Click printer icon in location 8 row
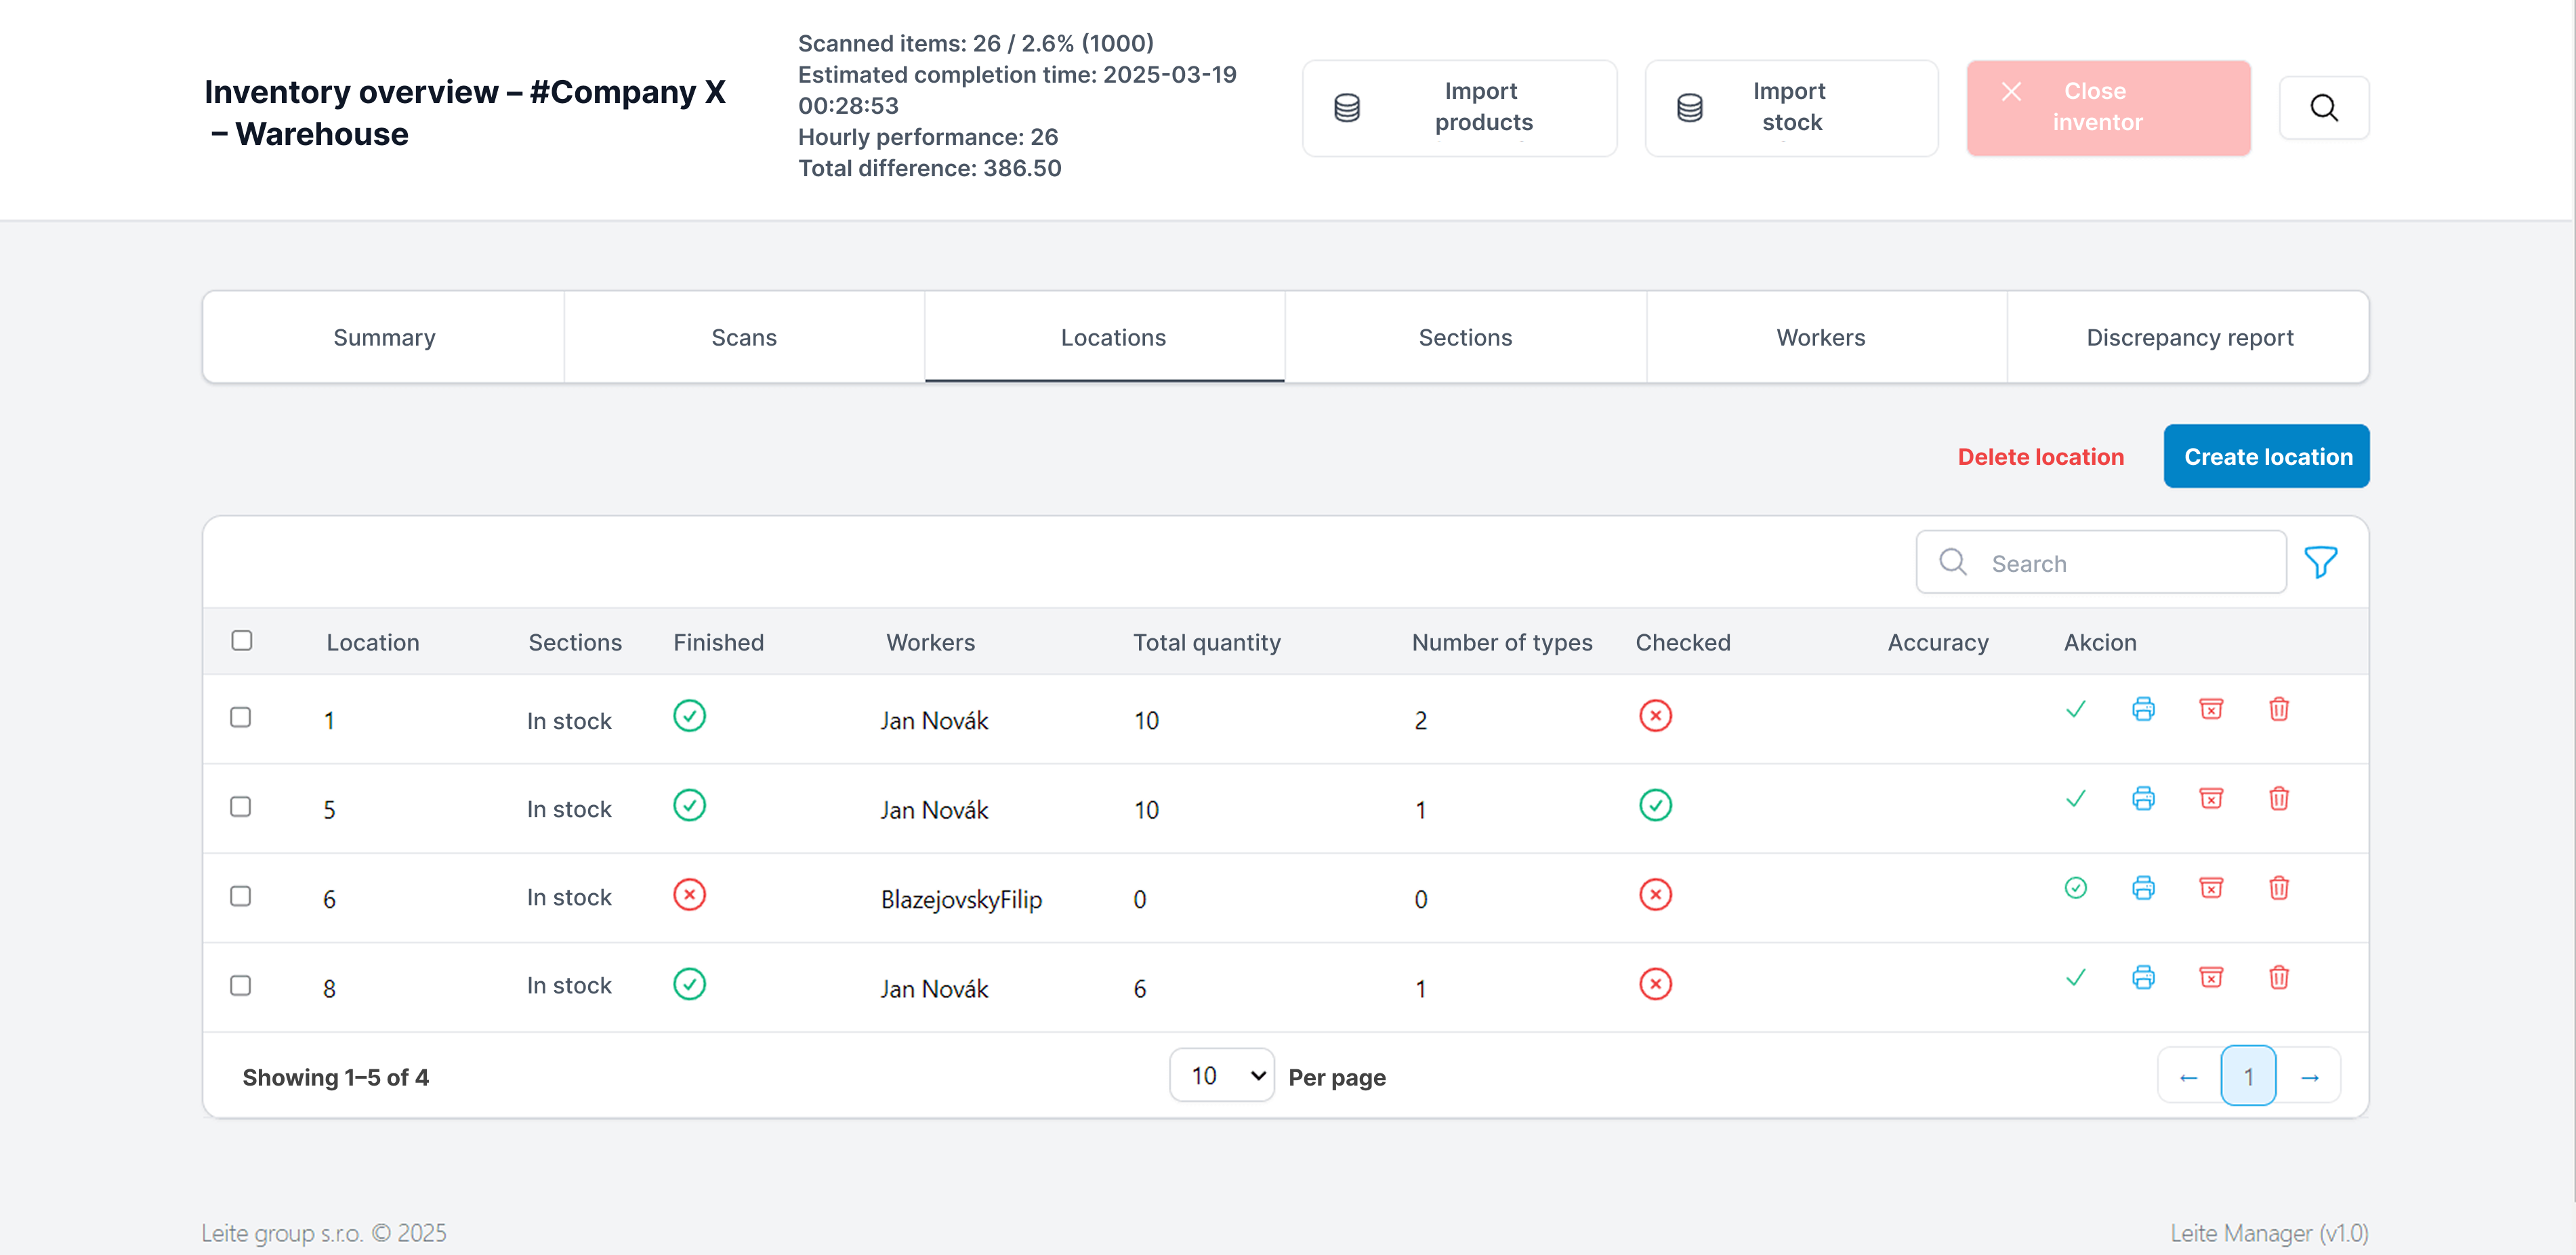 pyautogui.click(x=2142, y=977)
